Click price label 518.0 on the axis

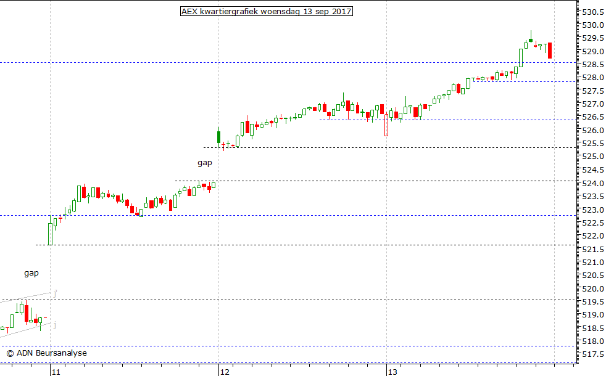coord(593,341)
